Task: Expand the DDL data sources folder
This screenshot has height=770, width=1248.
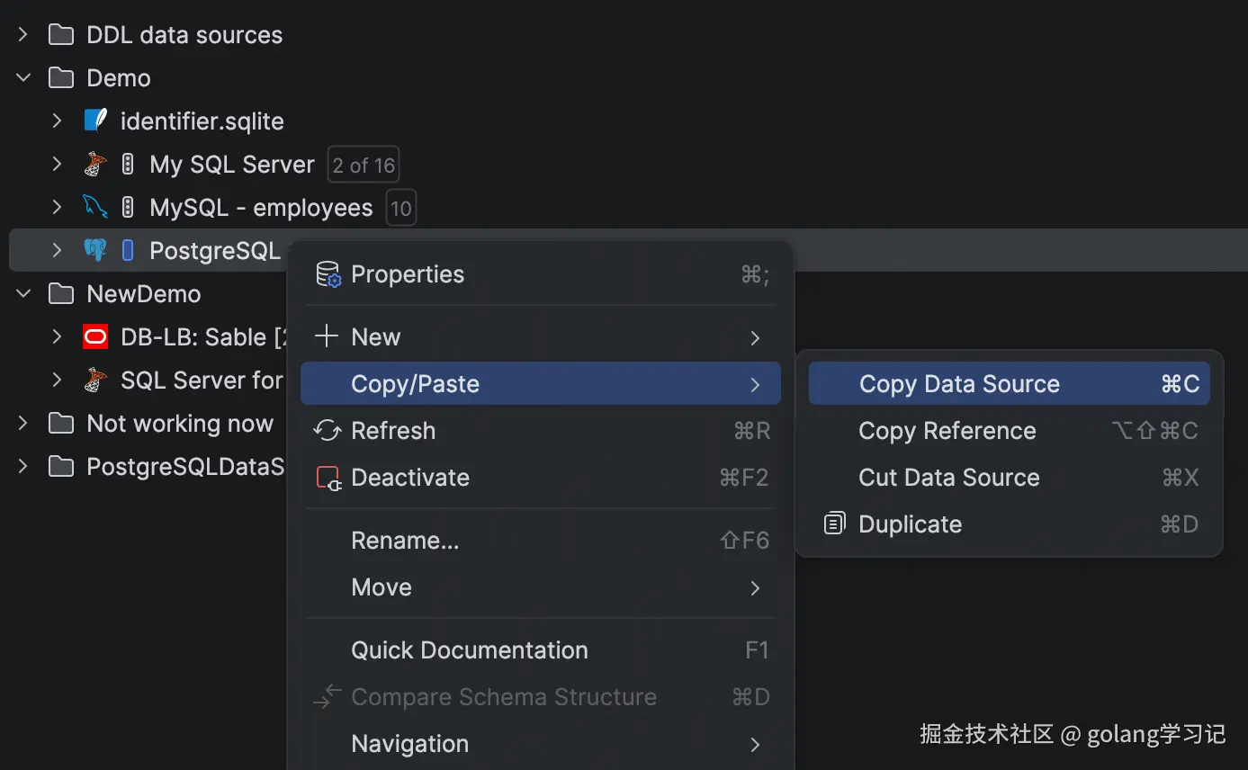Action: [x=23, y=35]
